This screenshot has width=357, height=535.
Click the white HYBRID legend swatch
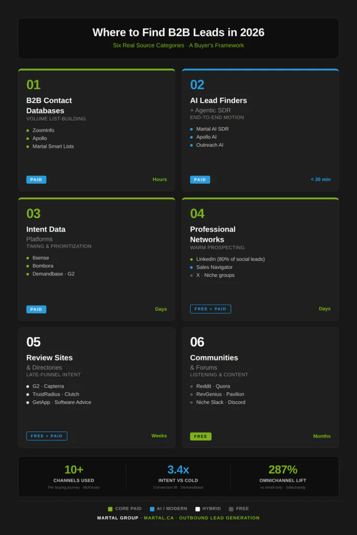197,509
